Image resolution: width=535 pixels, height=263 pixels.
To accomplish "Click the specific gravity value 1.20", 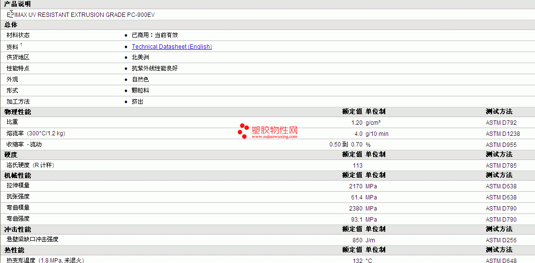I will [x=357, y=123].
